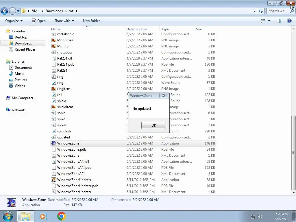Expand the breadcrumb arrow after Downloads
This screenshot has width=296, height=222.
pyautogui.click(x=66, y=11)
